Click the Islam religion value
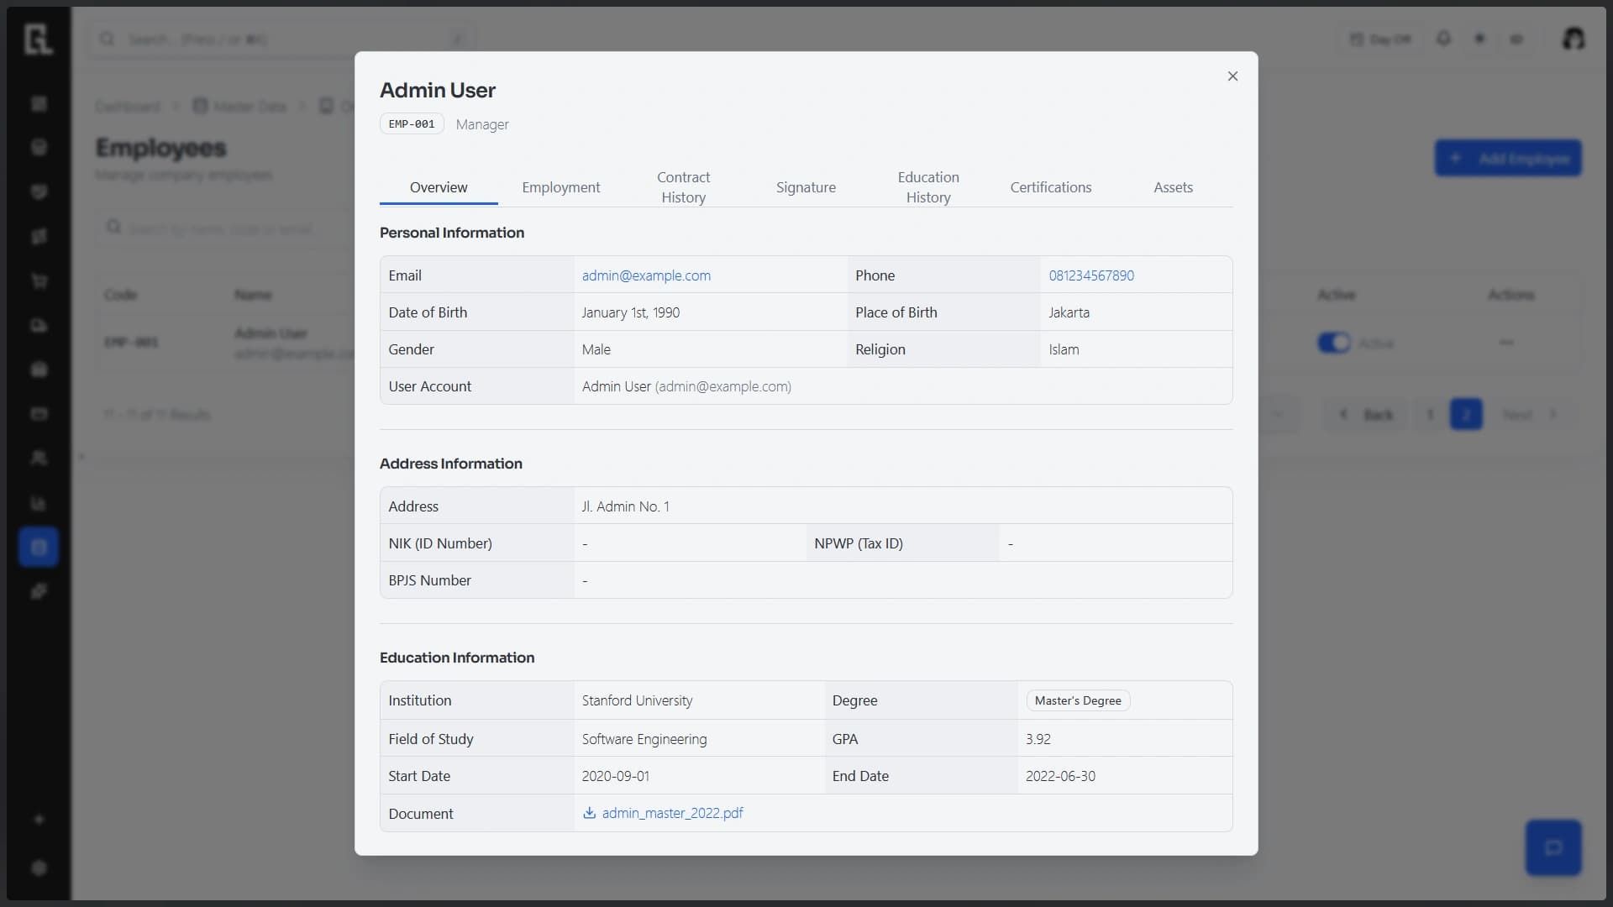Screen dimensions: 1613x907 (x=1064, y=349)
